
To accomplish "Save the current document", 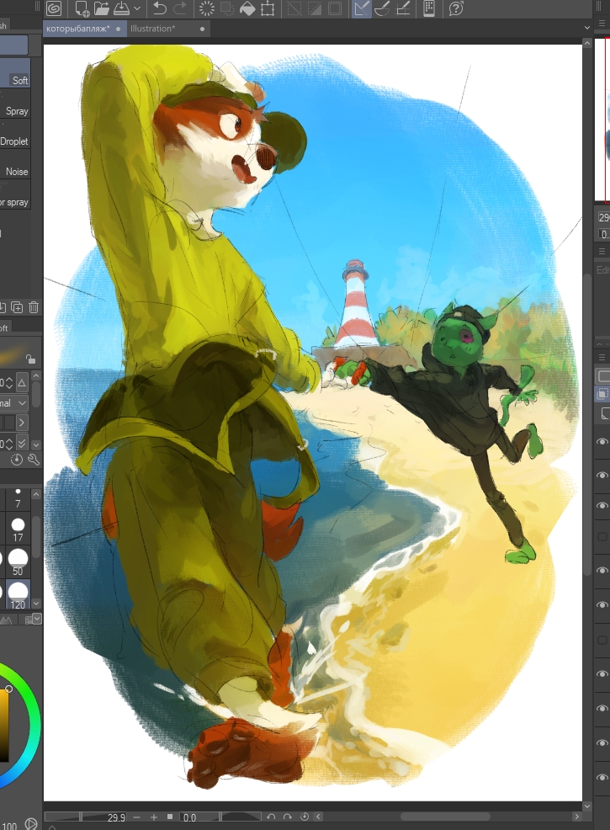I will (121, 8).
